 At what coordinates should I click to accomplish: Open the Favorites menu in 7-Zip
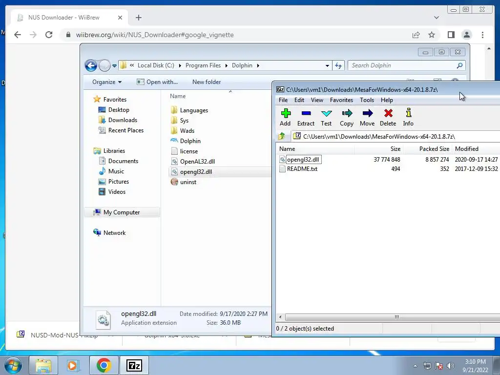click(x=341, y=100)
